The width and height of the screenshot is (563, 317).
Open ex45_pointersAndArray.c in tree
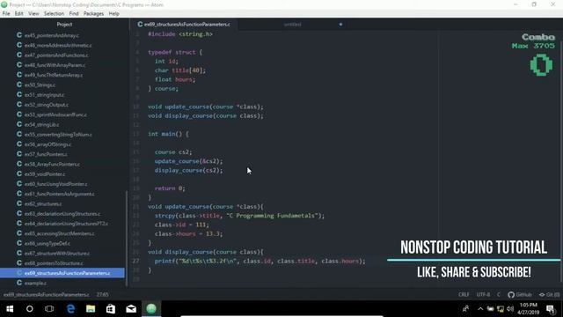pos(51,35)
